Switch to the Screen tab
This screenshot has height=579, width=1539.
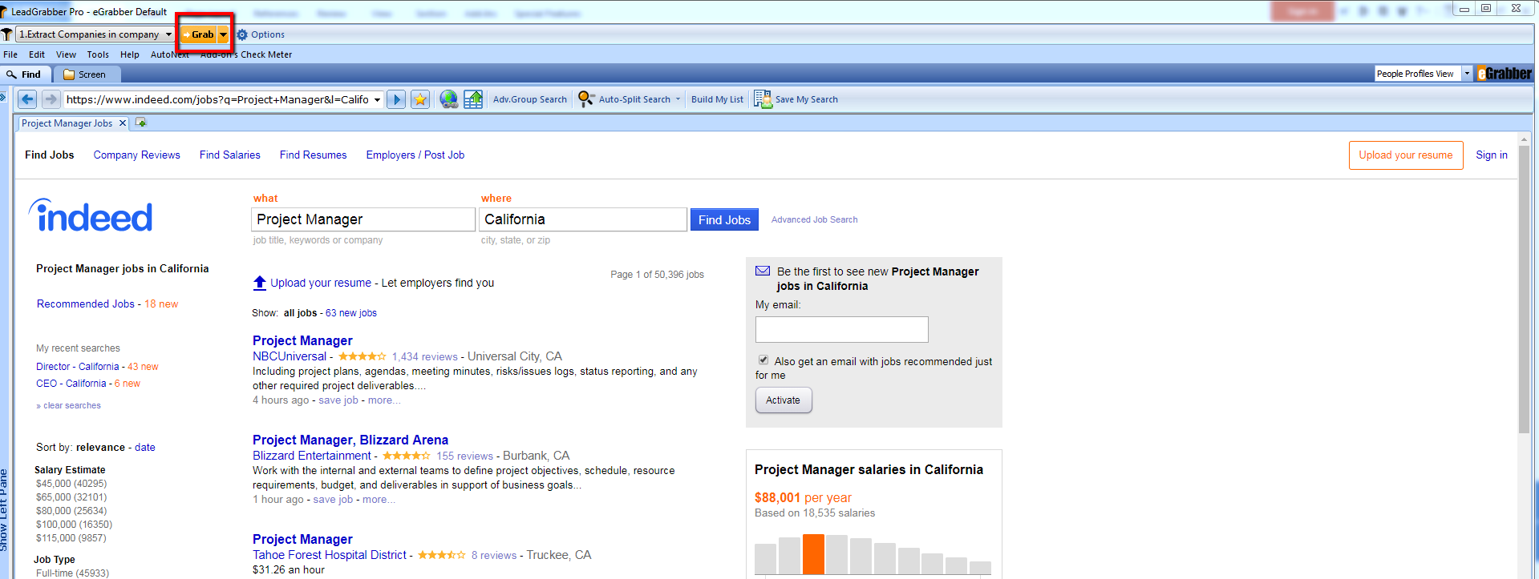[x=85, y=74]
